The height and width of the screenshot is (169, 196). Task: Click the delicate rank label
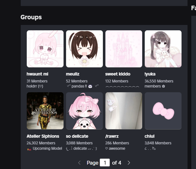point(81,148)
